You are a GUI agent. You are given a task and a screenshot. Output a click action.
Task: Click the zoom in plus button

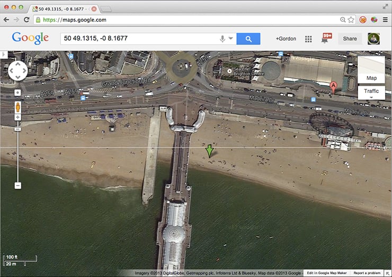pos(17,117)
